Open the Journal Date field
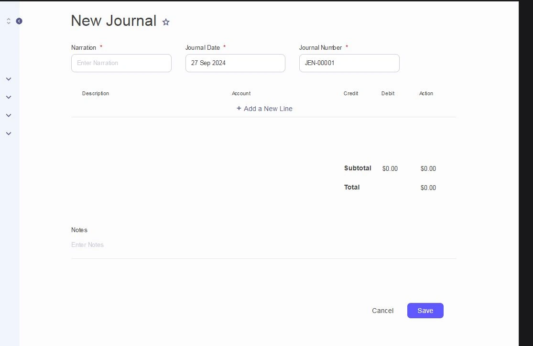The width and height of the screenshot is (533, 346). click(235, 63)
